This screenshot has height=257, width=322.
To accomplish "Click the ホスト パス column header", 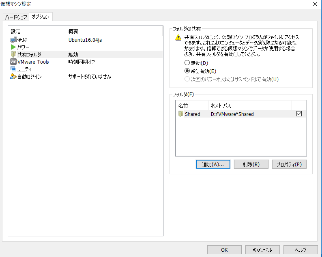I will click(x=250, y=106).
